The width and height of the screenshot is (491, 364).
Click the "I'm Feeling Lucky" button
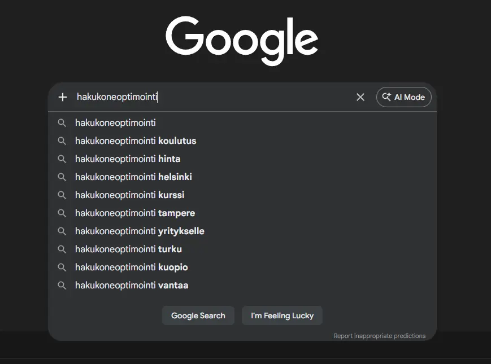coord(282,315)
